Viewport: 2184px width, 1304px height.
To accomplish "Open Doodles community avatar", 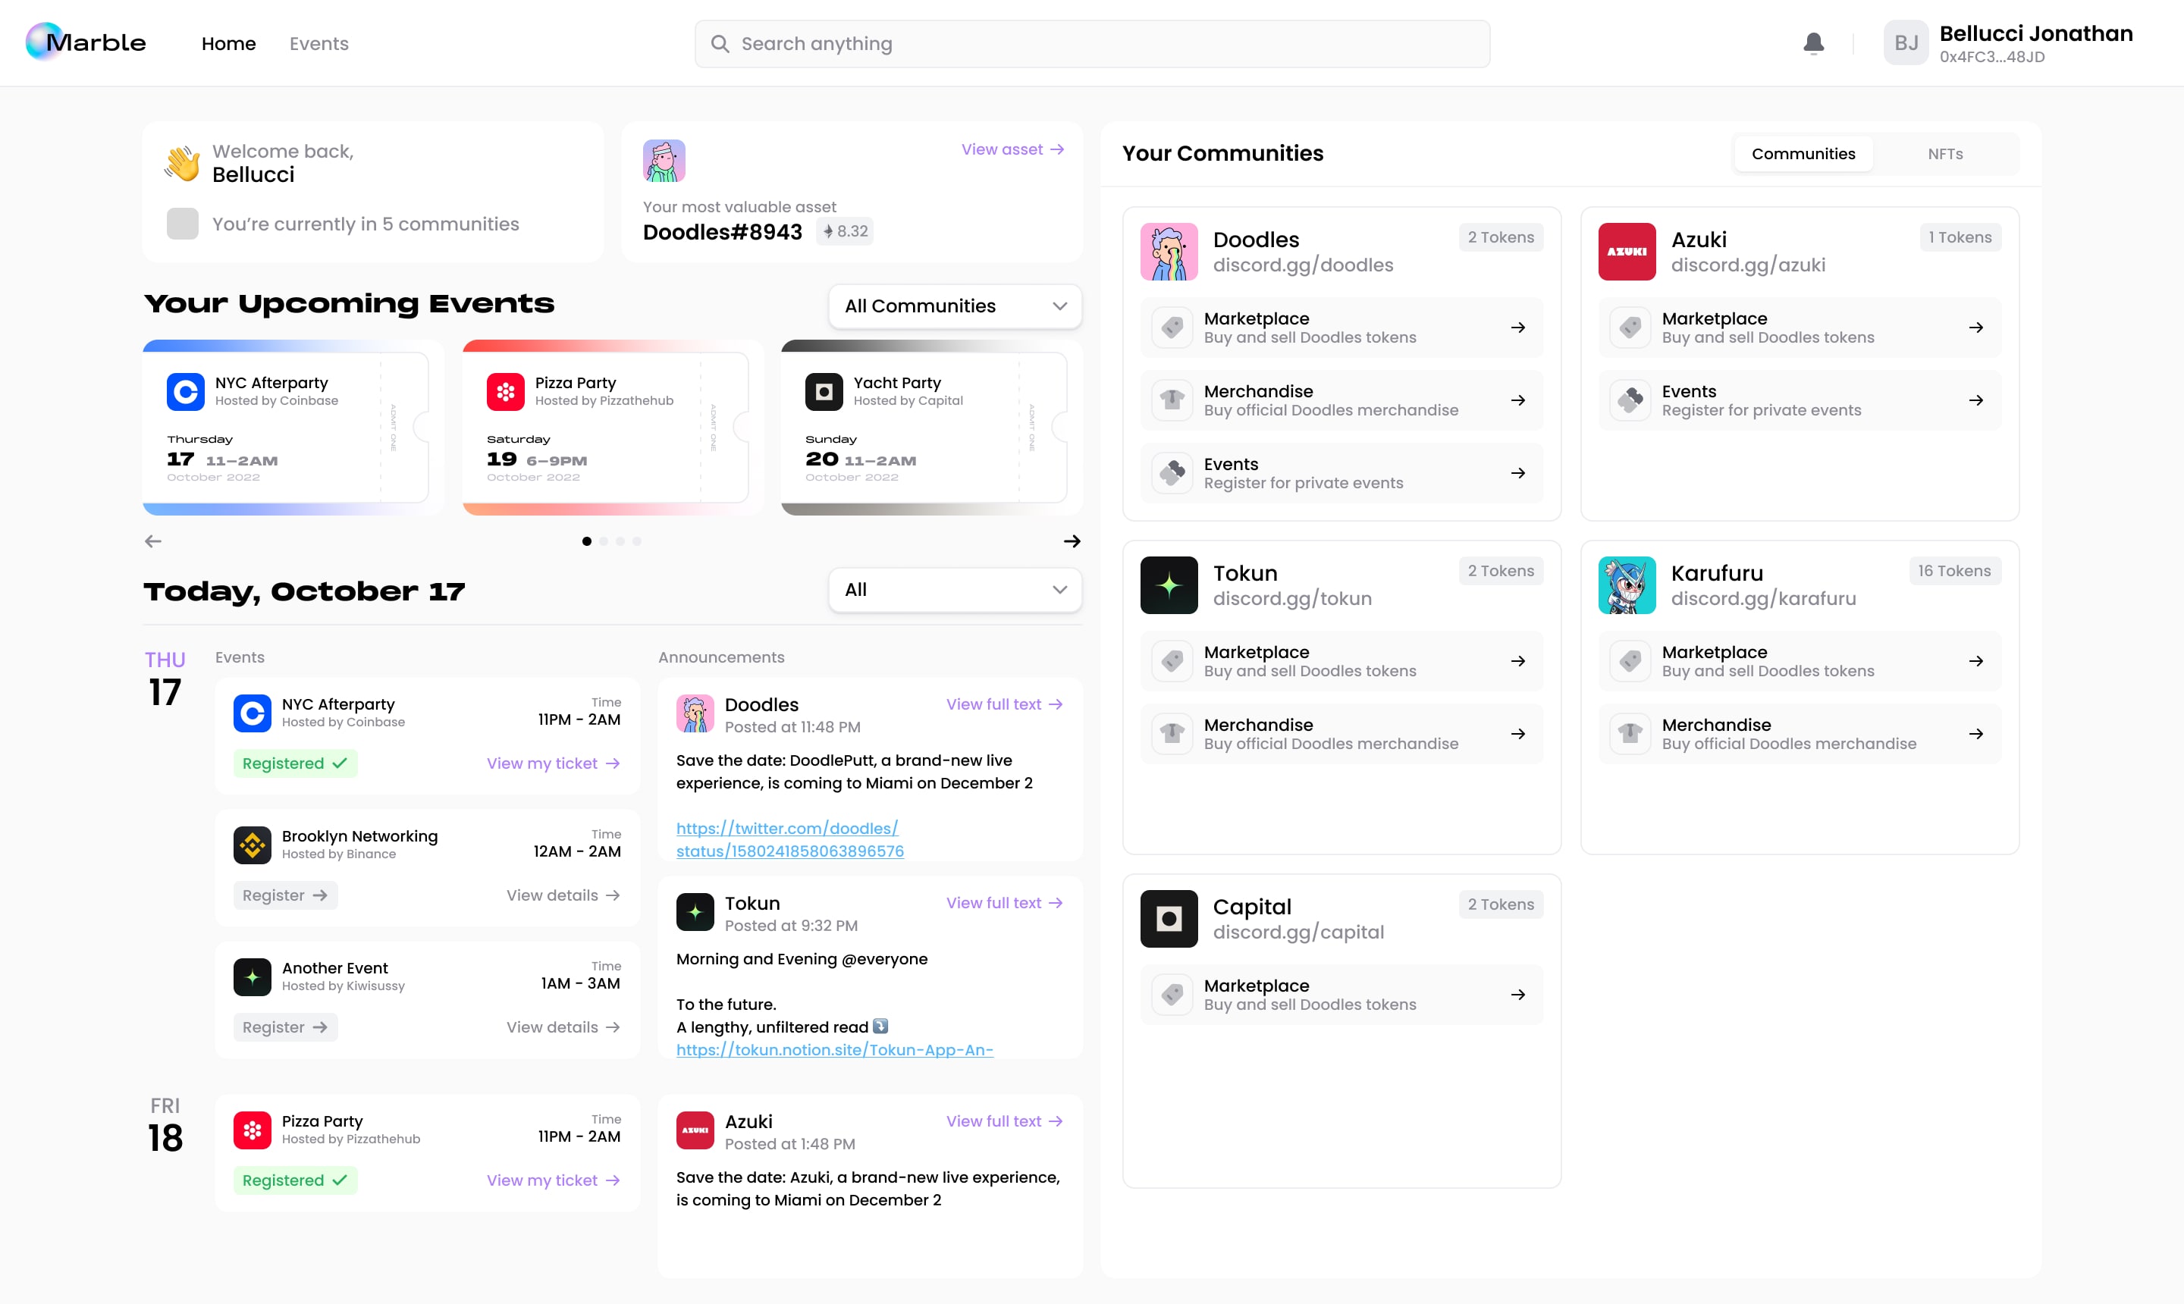I will [1169, 251].
